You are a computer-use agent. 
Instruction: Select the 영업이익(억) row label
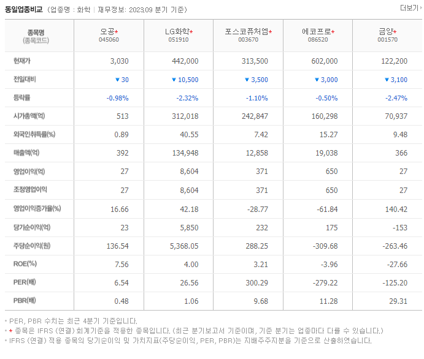click(x=29, y=172)
